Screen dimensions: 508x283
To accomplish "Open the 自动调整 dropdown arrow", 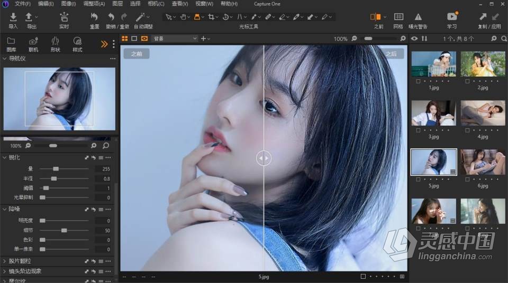I will pos(148,17).
